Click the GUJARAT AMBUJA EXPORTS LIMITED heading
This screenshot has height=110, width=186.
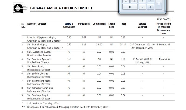[61, 8]
